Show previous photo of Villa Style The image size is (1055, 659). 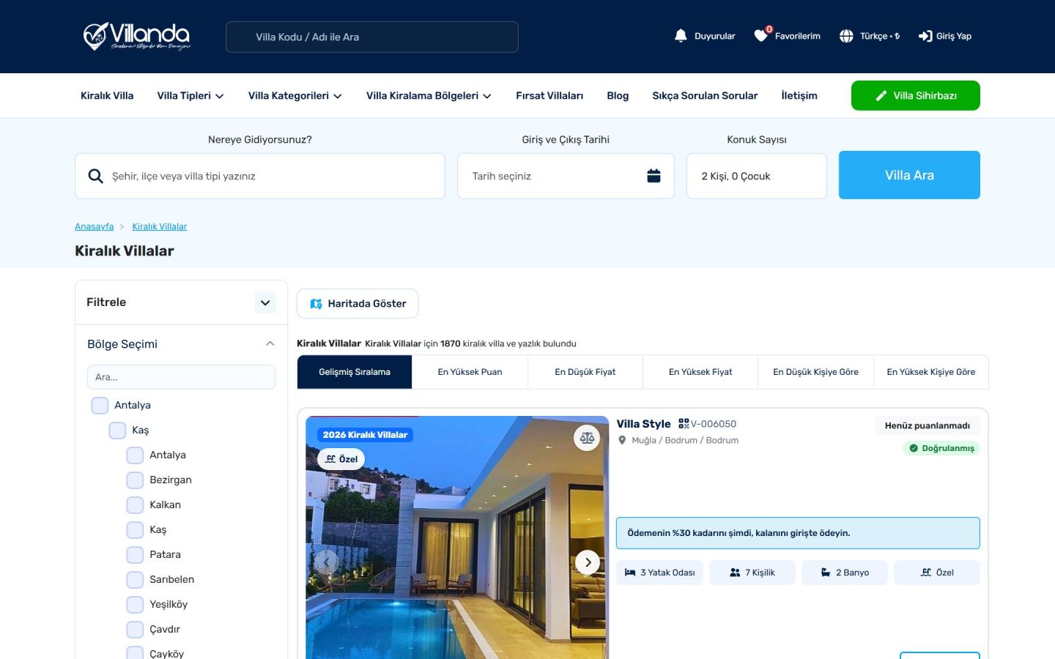click(326, 562)
